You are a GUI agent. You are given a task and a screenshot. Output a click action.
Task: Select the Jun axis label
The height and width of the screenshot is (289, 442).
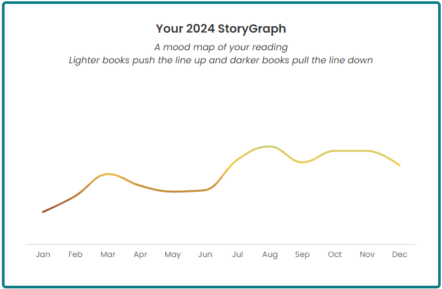click(x=205, y=254)
